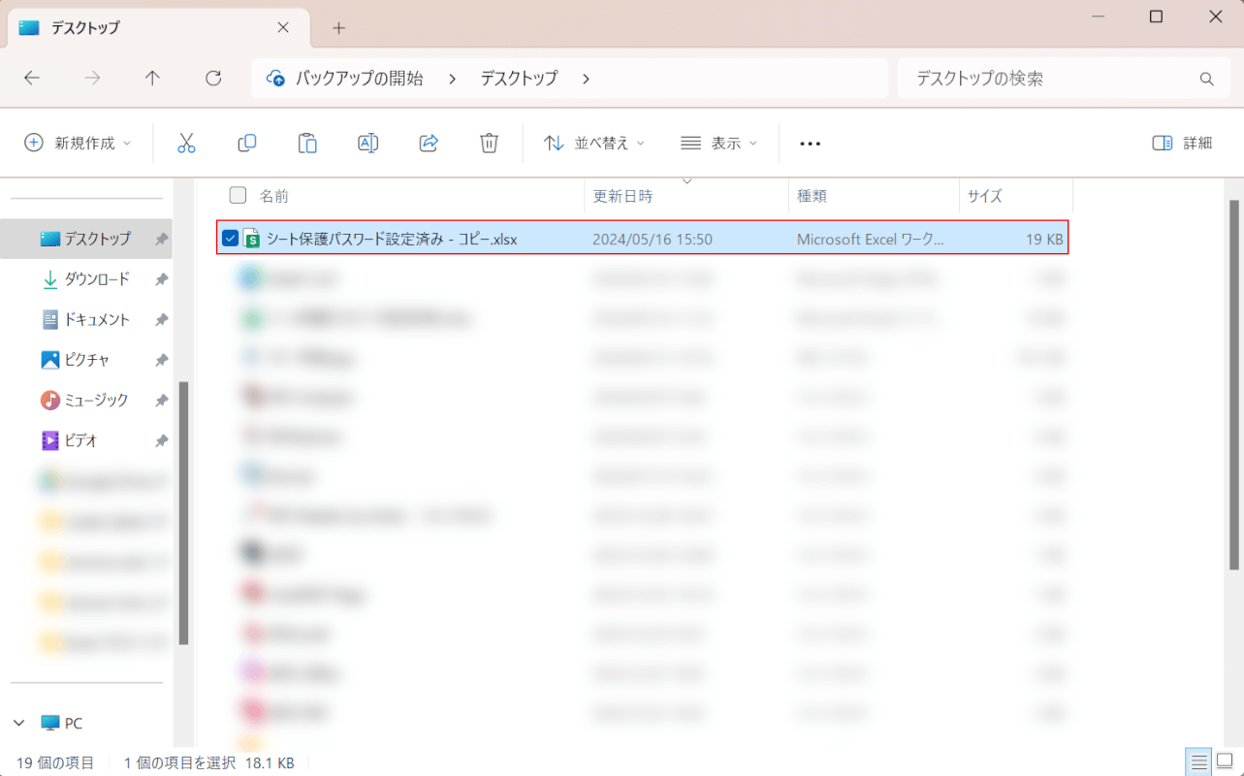Click the Microsoft Excel ワーク type cell
The height and width of the screenshot is (776, 1244).
click(x=871, y=239)
